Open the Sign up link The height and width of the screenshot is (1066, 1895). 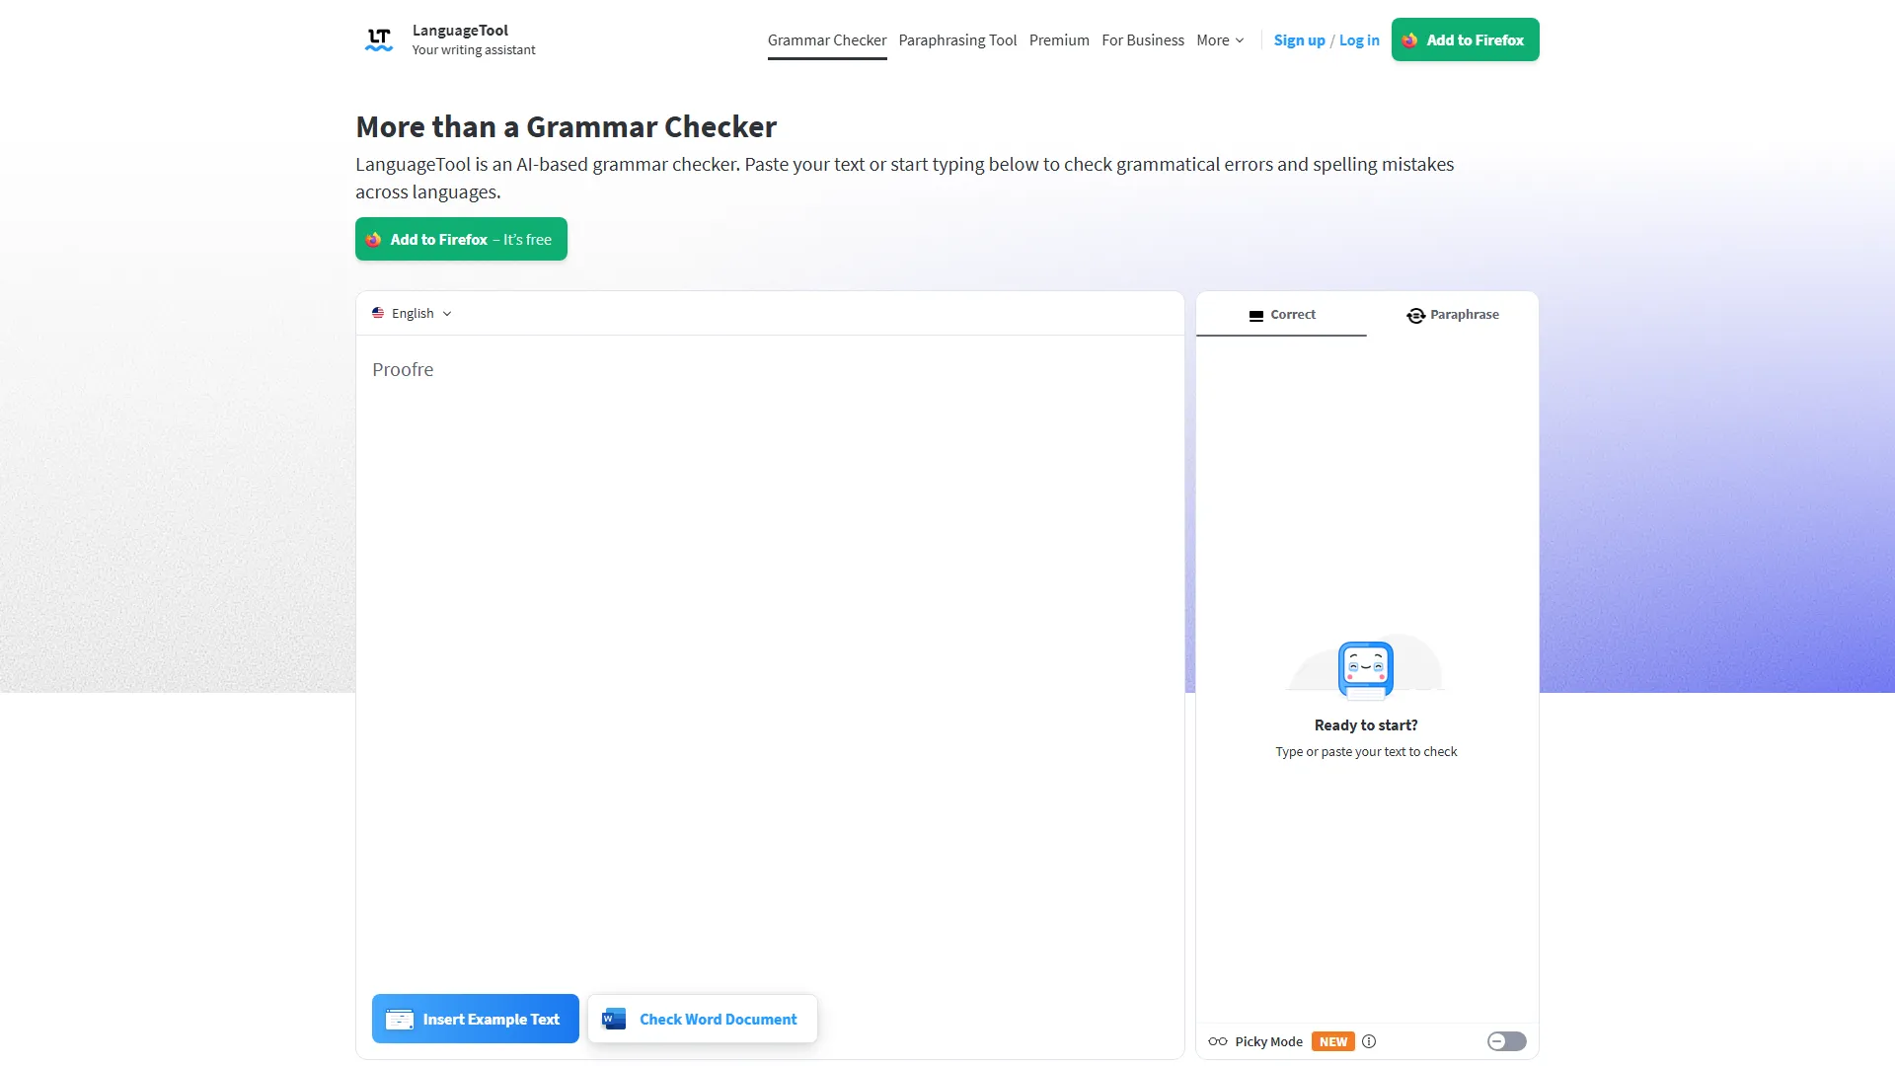point(1299,39)
